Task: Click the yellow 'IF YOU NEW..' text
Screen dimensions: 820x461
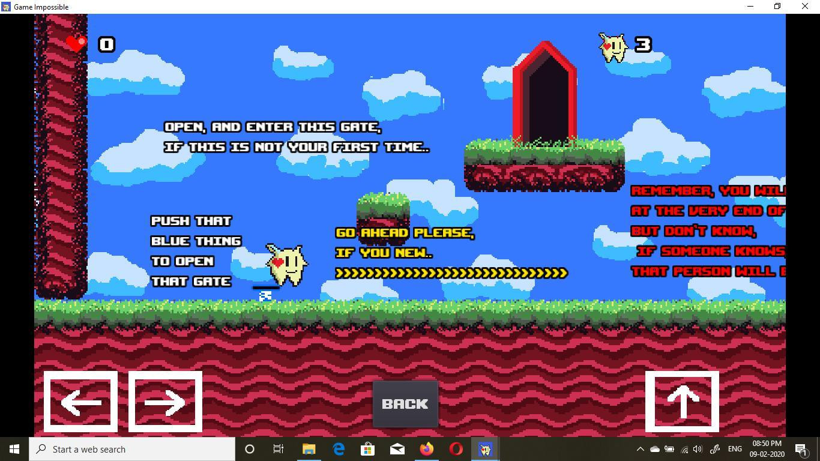Action: point(384,253)
